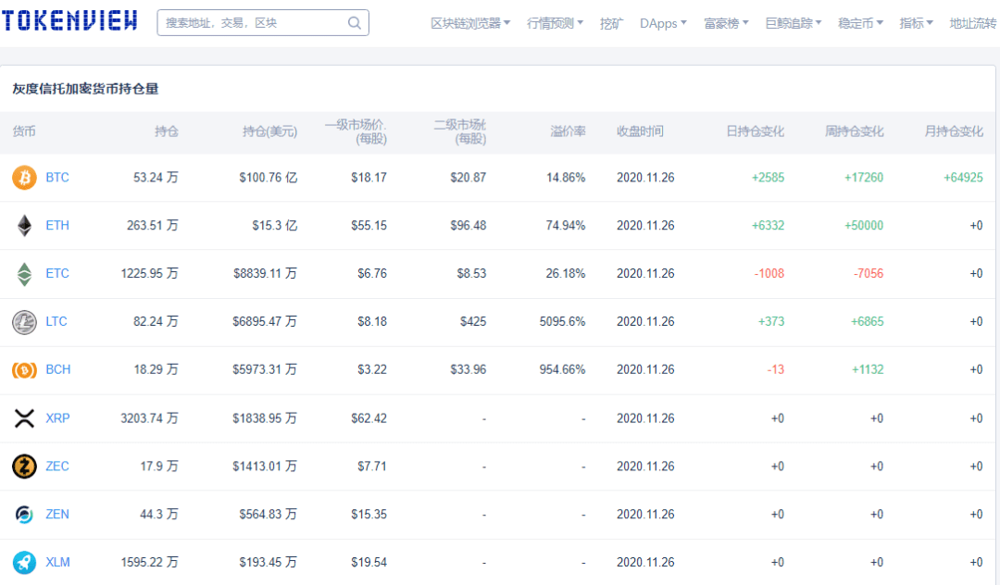Select the BCH premium 954.66%
Viewport: 1000px width, 585px height.
pyautogui.click(x=563, y=369)
